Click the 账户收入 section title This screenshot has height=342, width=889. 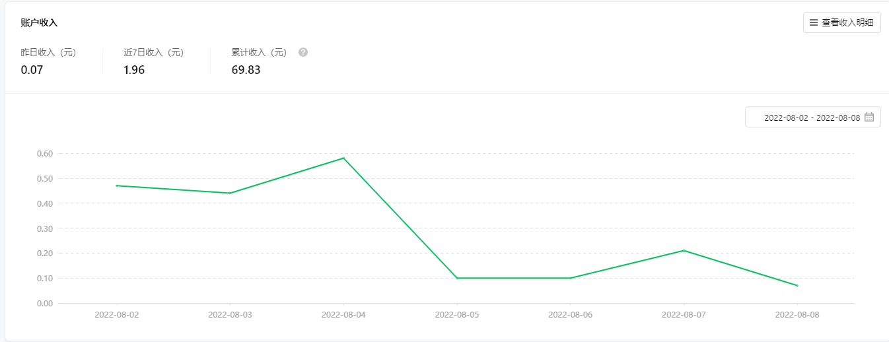pos(39,22)
